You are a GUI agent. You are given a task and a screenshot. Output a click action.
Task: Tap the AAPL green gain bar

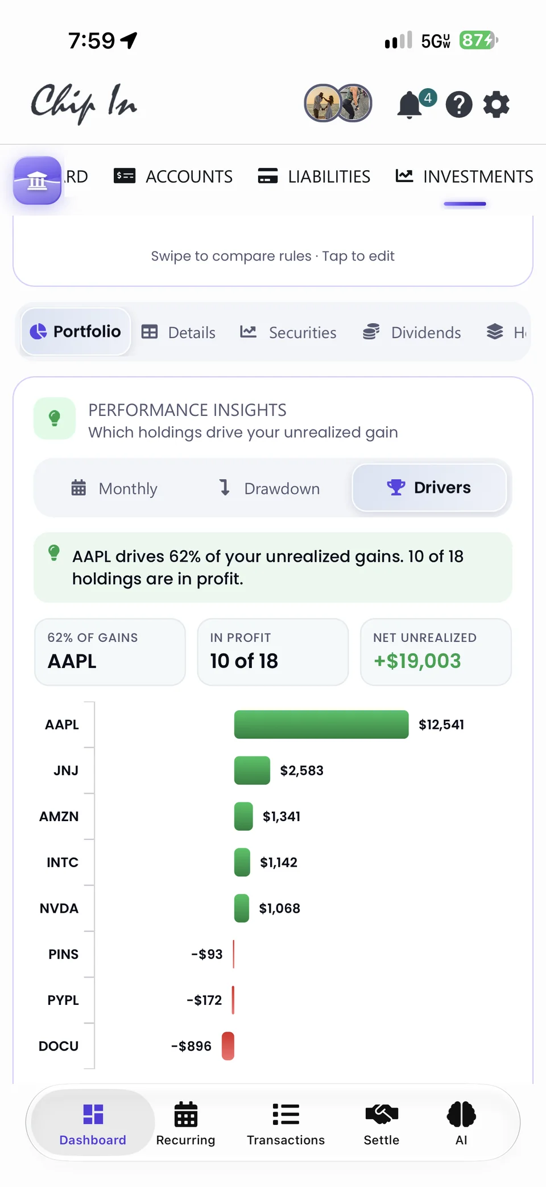click(321, 724)
